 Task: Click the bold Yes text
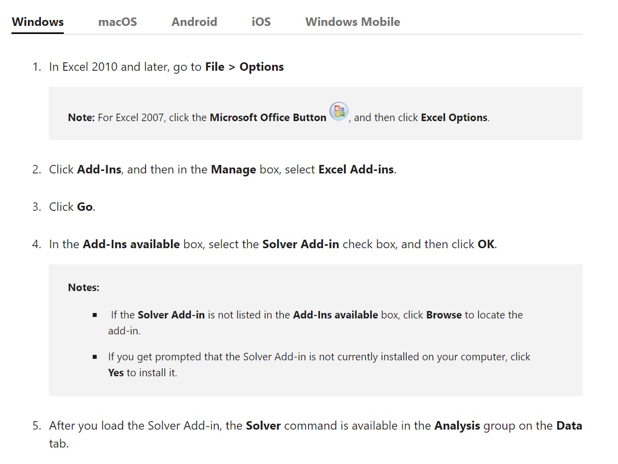point(115,372)
